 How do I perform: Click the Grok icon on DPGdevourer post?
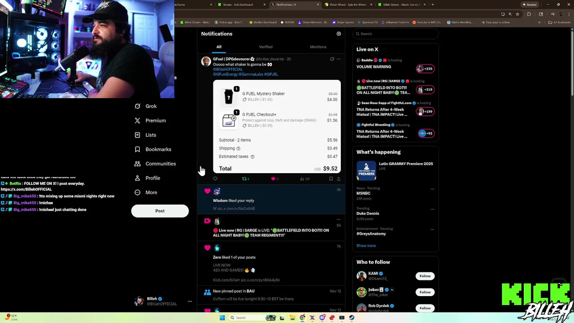click(332, 59)
